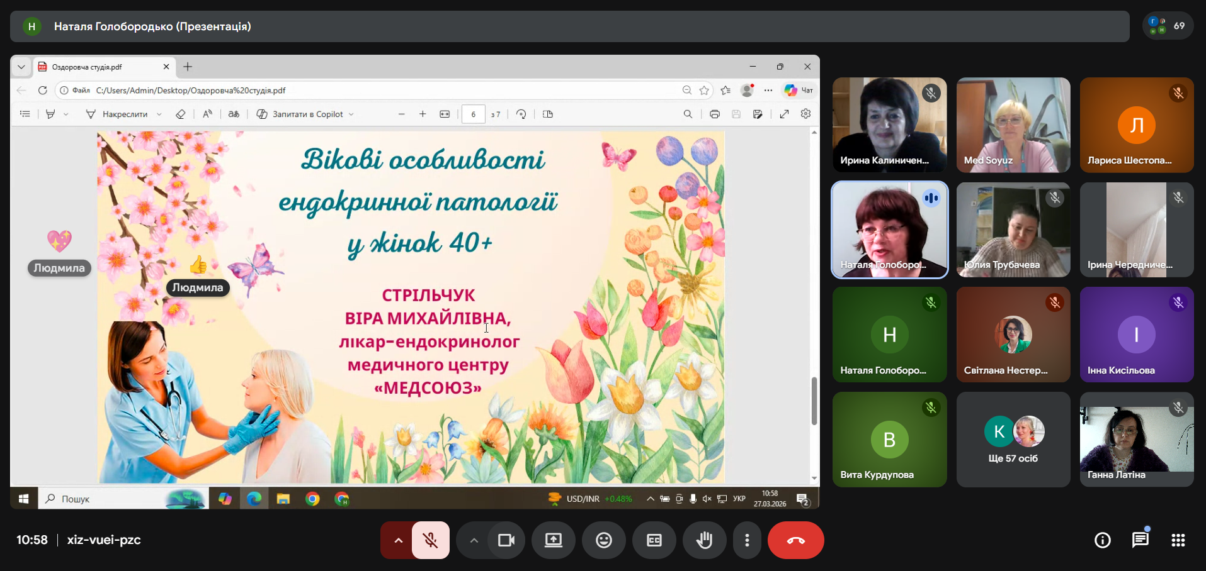The height and width of the screenshot is (571, 1206).
Task: Open the chat panel icon
Action: tap(1140, 540)
